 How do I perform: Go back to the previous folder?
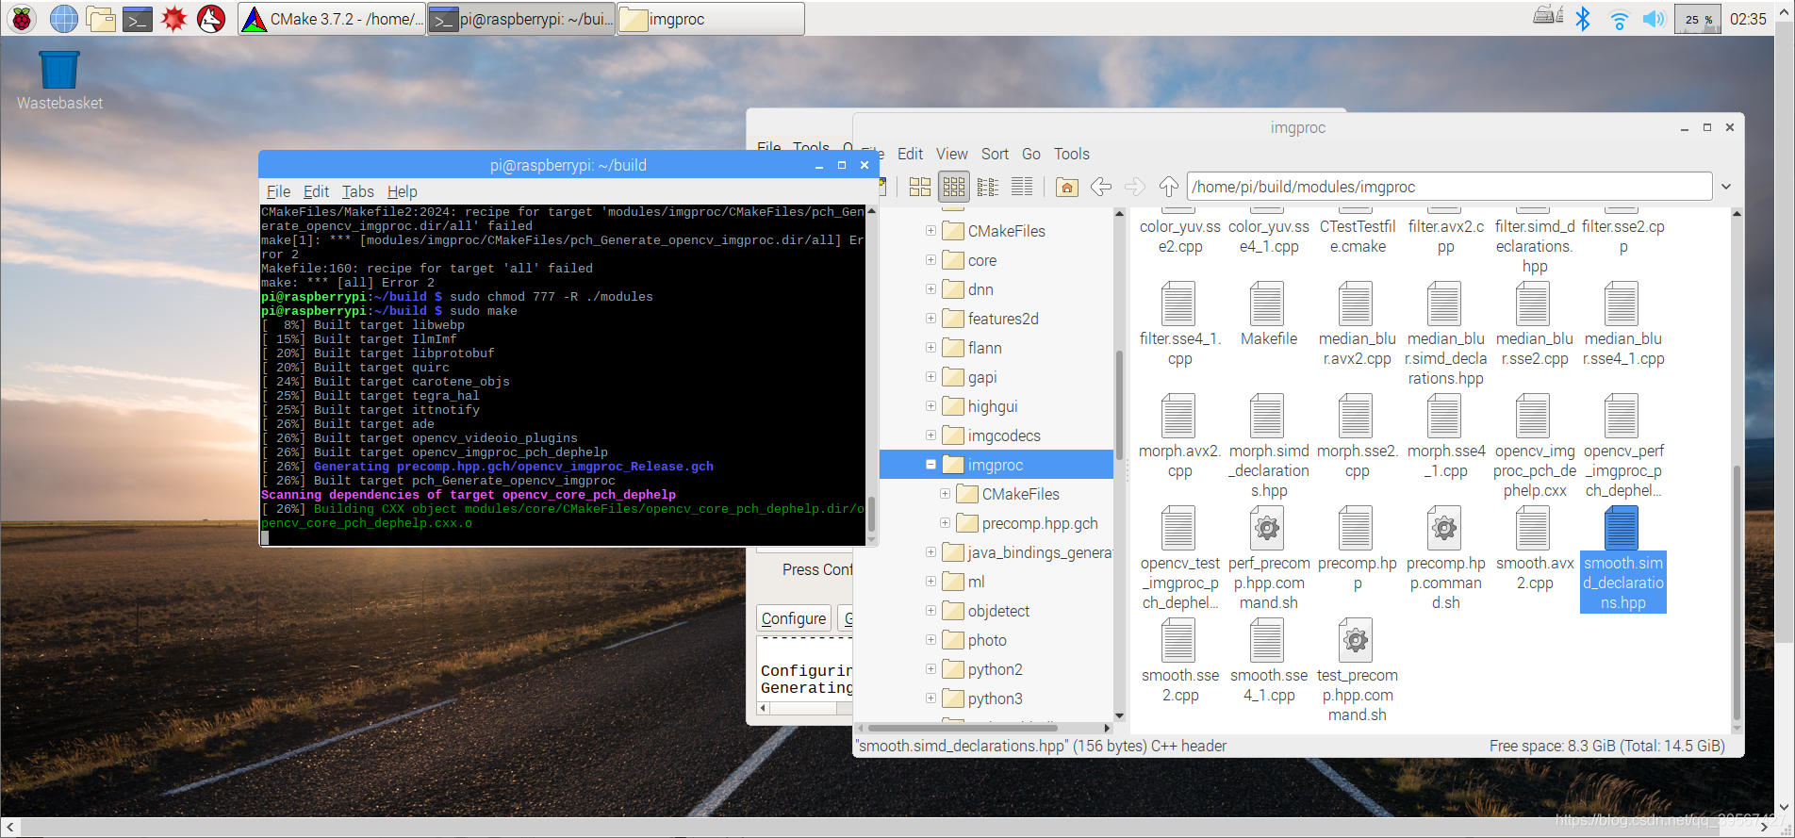coord(1100,187)
